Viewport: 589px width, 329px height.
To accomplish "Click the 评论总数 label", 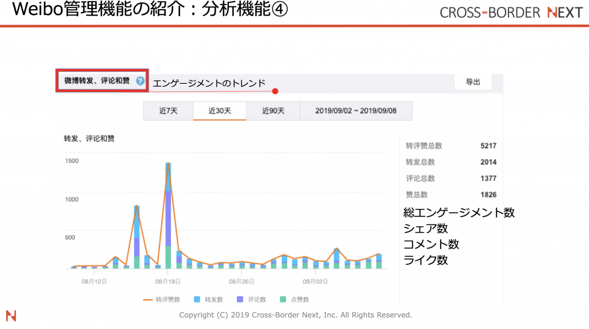I will (420, 179).
